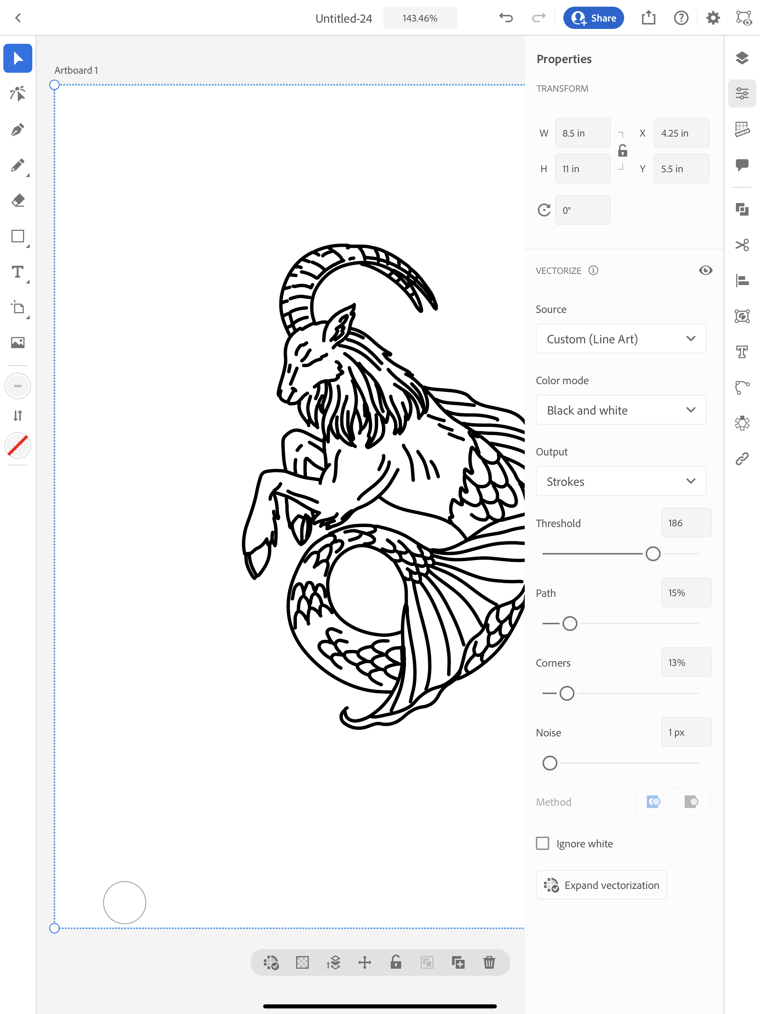Select the Direct Selection tool
Image resolution: width=760 pixels, height=1014 pixels.
tap(18, 94)
